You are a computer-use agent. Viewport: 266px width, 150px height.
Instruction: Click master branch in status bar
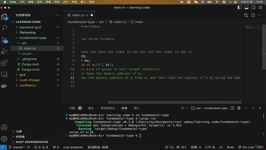tap(17, 147)
